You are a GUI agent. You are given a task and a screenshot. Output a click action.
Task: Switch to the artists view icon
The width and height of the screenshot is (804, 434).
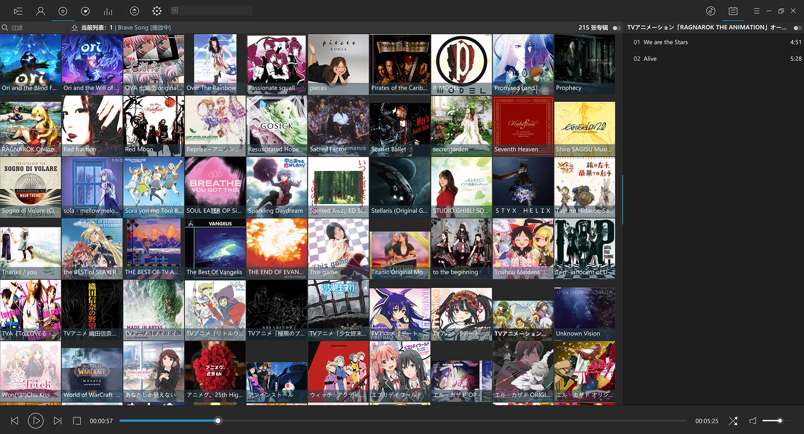(41, 11)
